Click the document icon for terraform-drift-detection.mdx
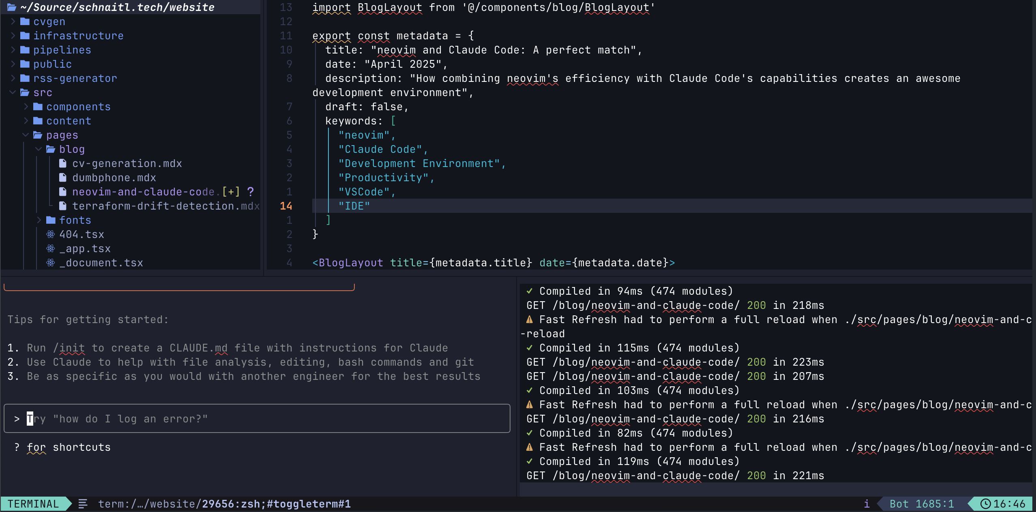 pos(62,206)
